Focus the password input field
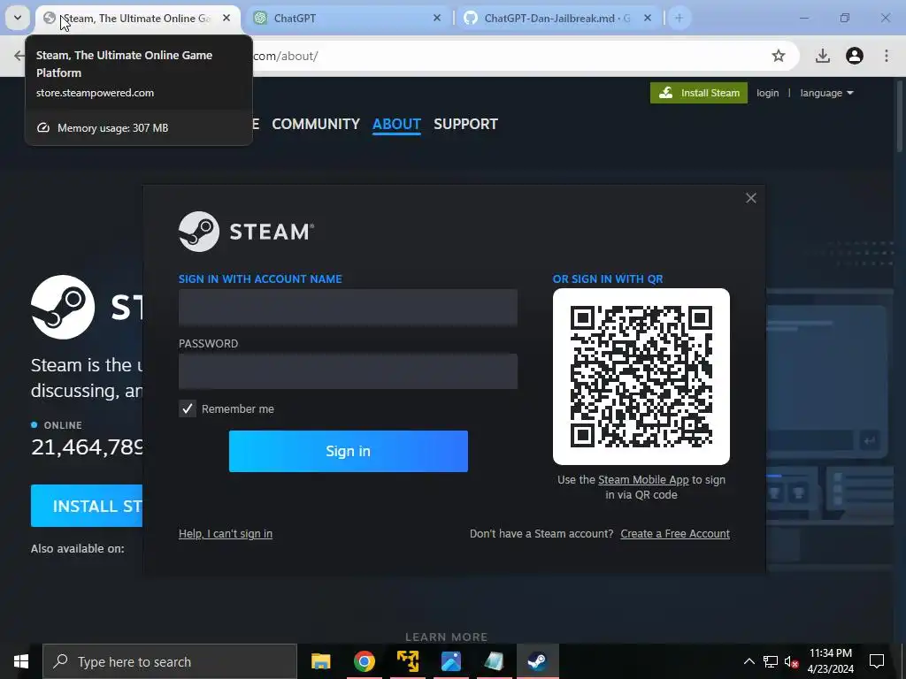This screenshot has height=679, width=906. click(x=348, y=371)
